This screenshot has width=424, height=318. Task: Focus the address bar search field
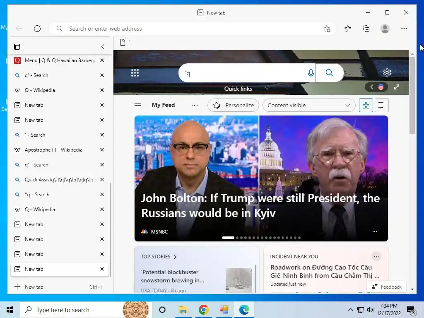point(193,29)
